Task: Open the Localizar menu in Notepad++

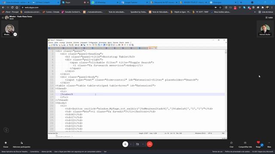Action: 62,43
